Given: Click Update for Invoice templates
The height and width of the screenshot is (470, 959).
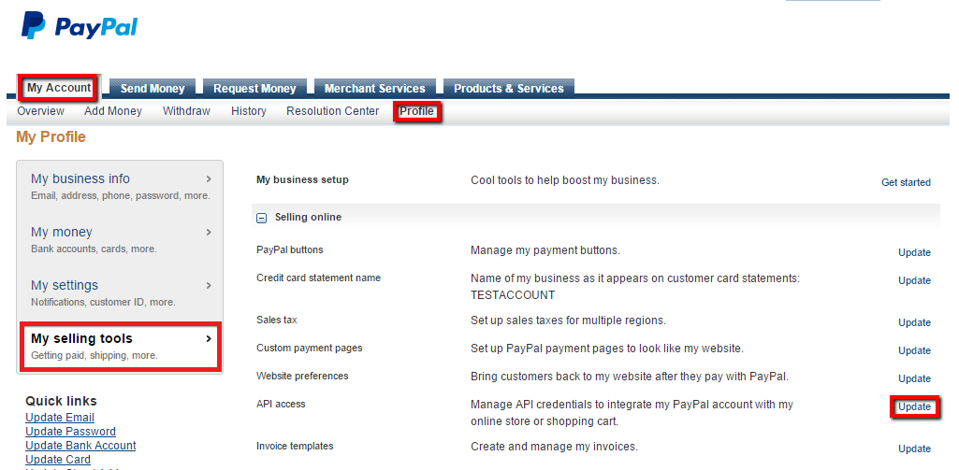Looking at the screenshot, I should click(x=914, y=449).
